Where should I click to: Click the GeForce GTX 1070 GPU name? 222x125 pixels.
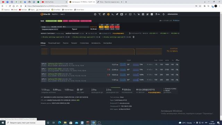[55, 64]
